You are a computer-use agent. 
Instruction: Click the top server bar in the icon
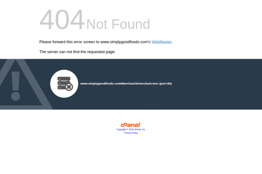click(64, 79)
